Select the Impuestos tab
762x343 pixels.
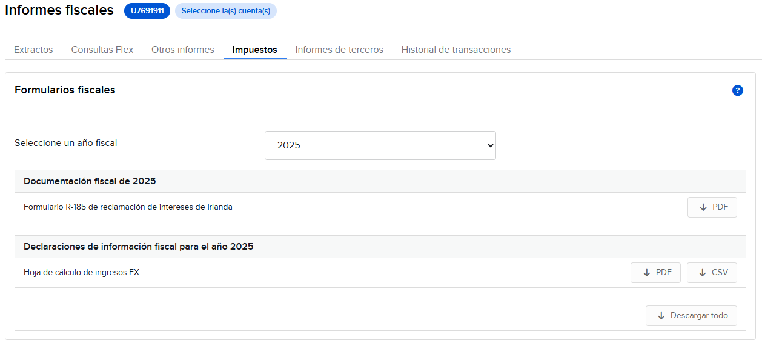(x=254, y=50)
